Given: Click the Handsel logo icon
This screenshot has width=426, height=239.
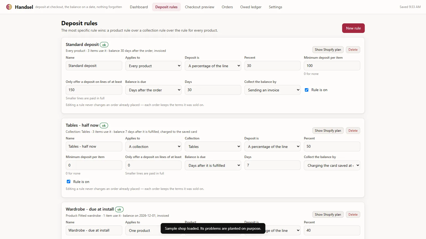Looking at the screenshot, I should pyautogui.click(x=9, y=7).
